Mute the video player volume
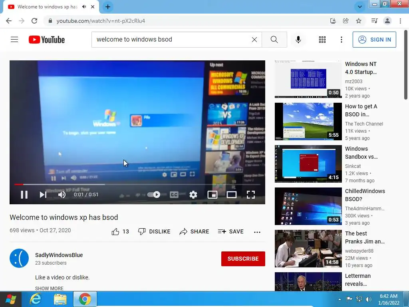This screenshot has width=409, height=307. pyautogui.click(x=62, y=195)
